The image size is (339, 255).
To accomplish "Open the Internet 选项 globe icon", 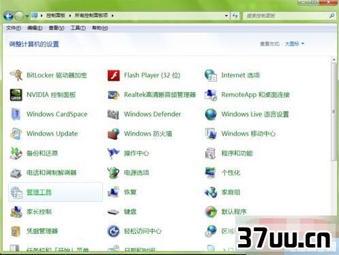I will coord(211,75).
